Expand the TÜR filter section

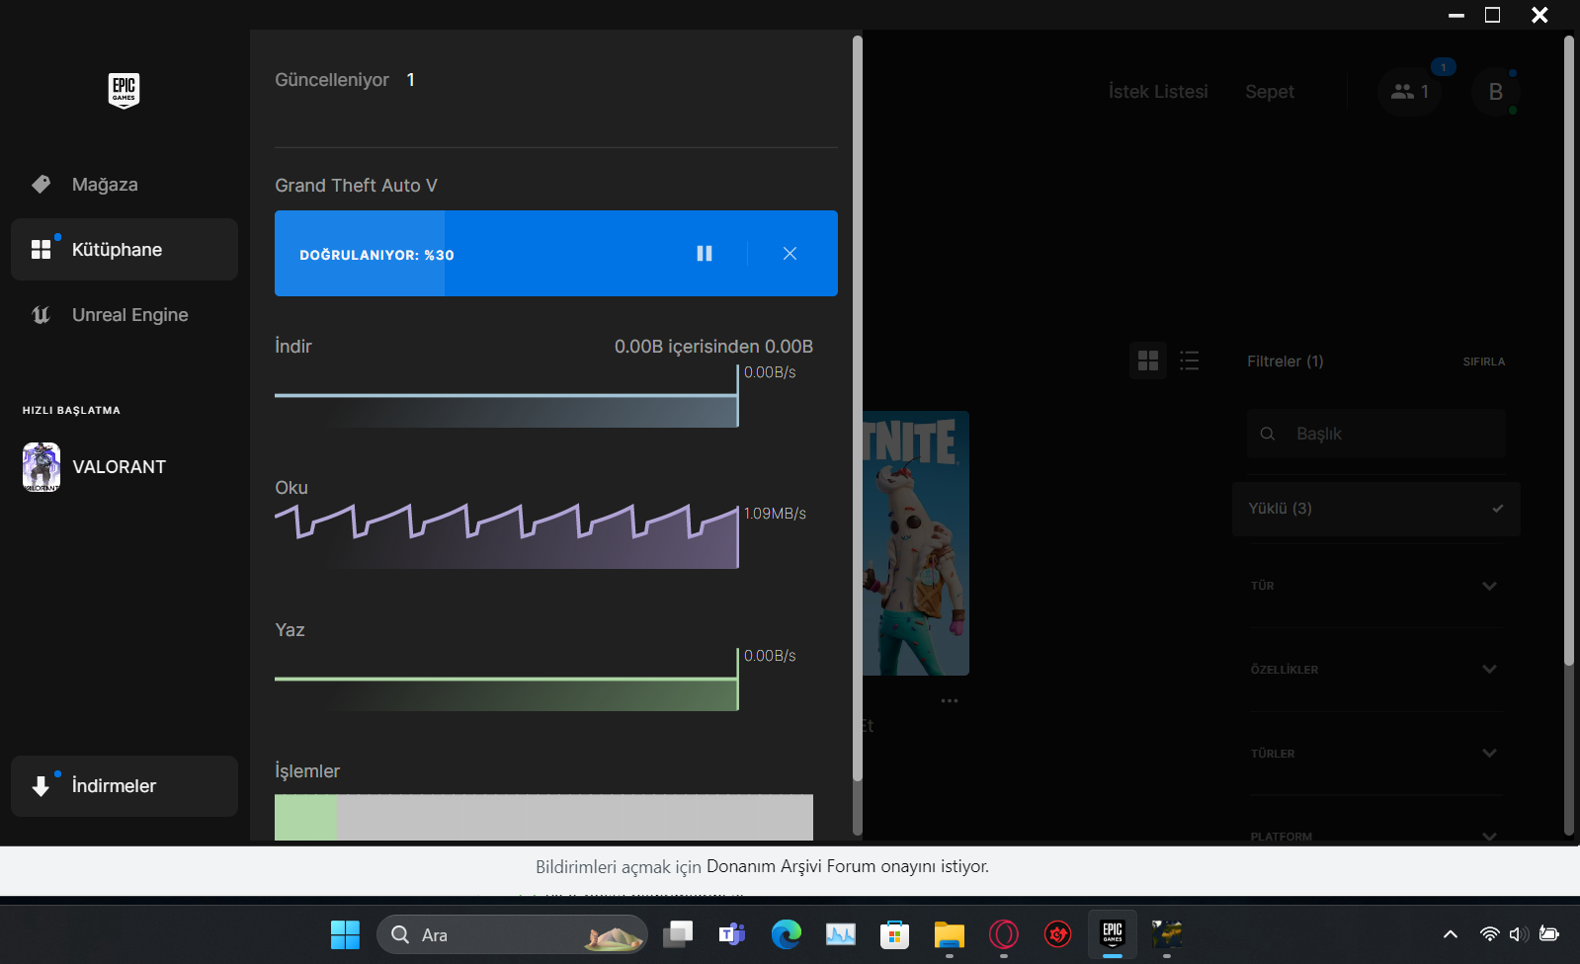(1376, 586)
